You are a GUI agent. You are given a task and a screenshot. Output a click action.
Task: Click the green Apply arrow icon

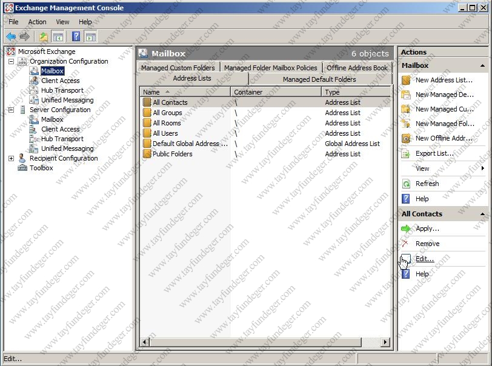406,228
